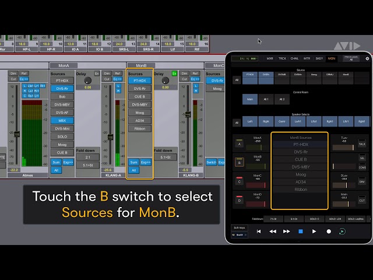Toggle Left speaker select on tablet
Image resolution: width=373 pixels, height=280 pixels.
point(250,121)
